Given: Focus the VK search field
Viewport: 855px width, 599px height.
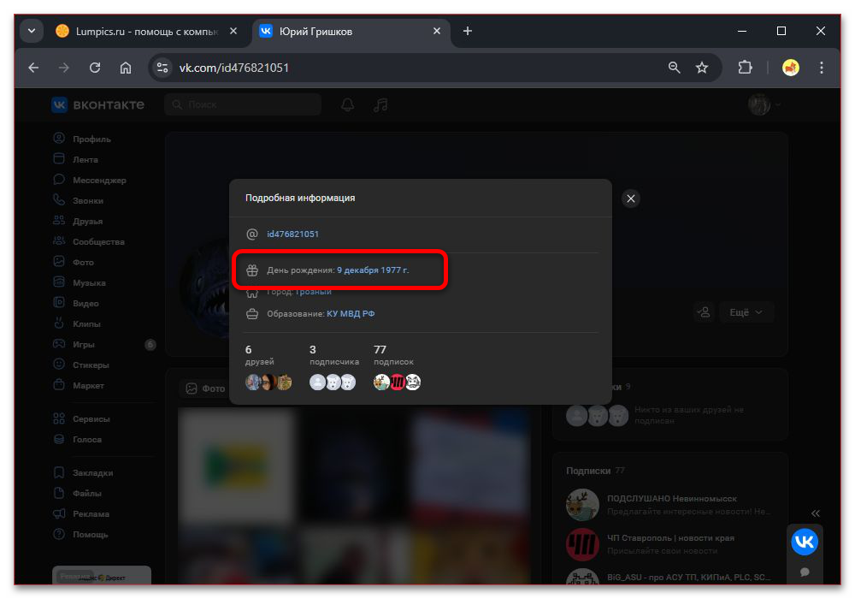Looking at the screenshot, I should pyautogui.click(x=243, y=104).
